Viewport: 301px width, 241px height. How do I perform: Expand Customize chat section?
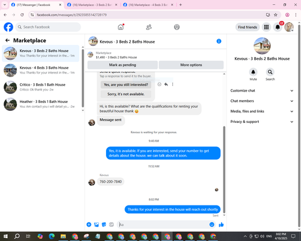(262, 90)
